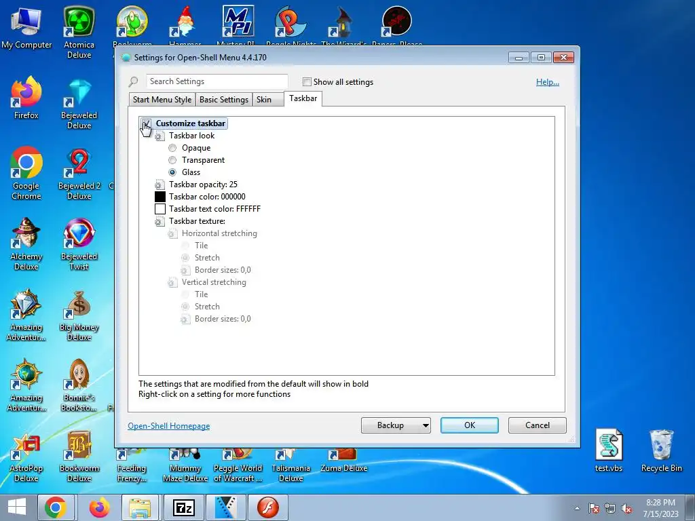The image size is (695, 521).
Task: Click the network tray icon
Action: [x=610, y=509]
